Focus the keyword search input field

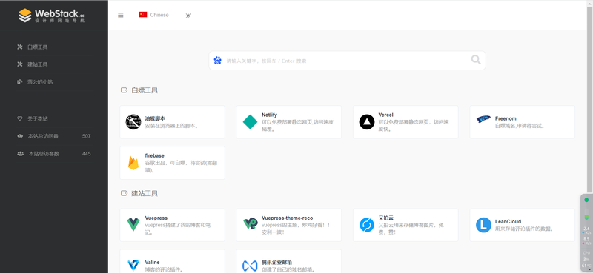tap(347, 61)
